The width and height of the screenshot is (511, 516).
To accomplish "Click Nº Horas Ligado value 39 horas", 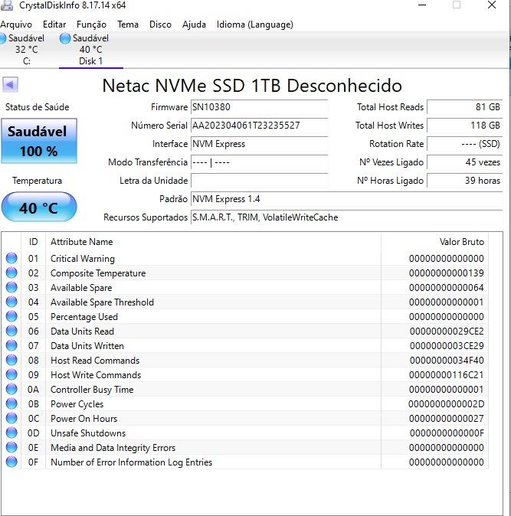I will click(465, 181).
